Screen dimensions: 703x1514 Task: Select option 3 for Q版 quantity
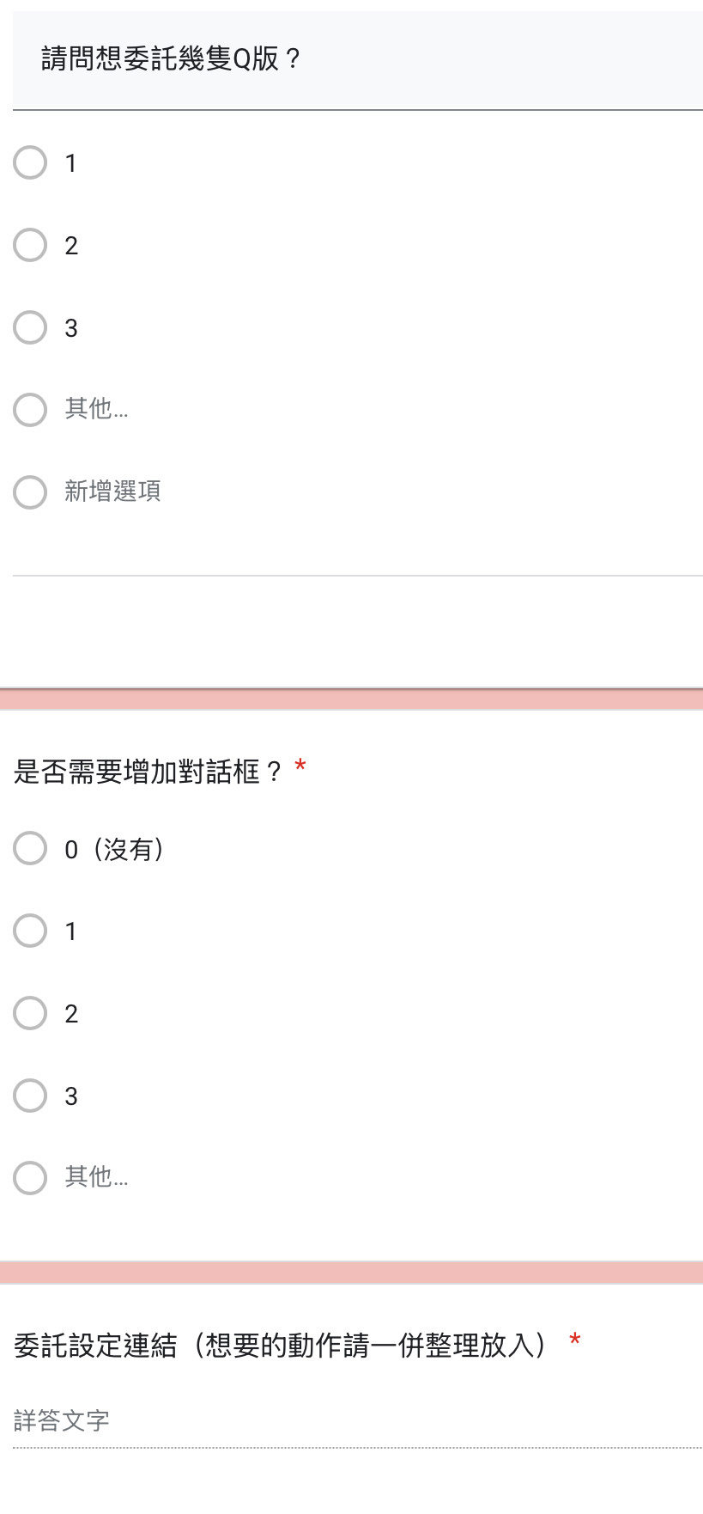[30, 327]
